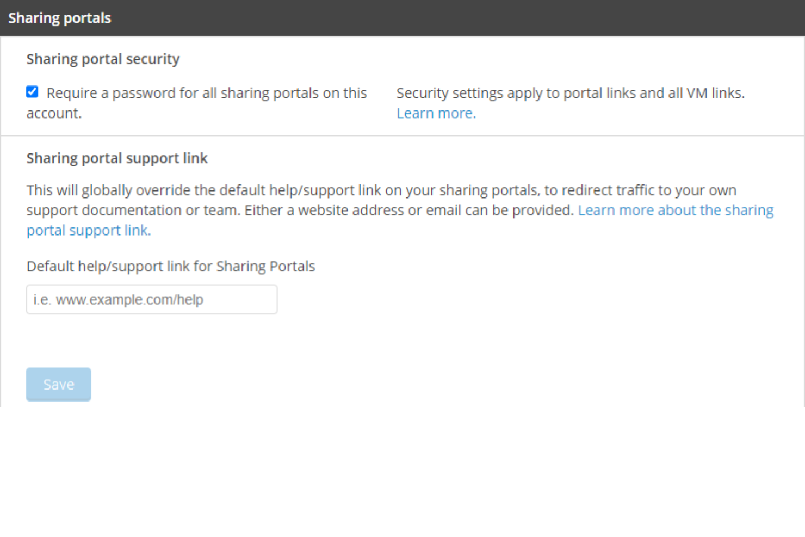Click the Default help/support link label
The height and width of the screenshot is (537, 805).
(170, 266)
